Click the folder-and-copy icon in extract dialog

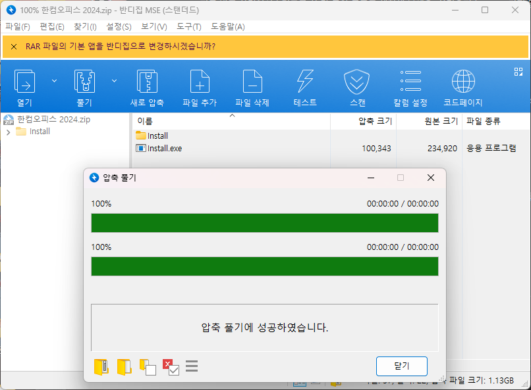coord(148,367)
